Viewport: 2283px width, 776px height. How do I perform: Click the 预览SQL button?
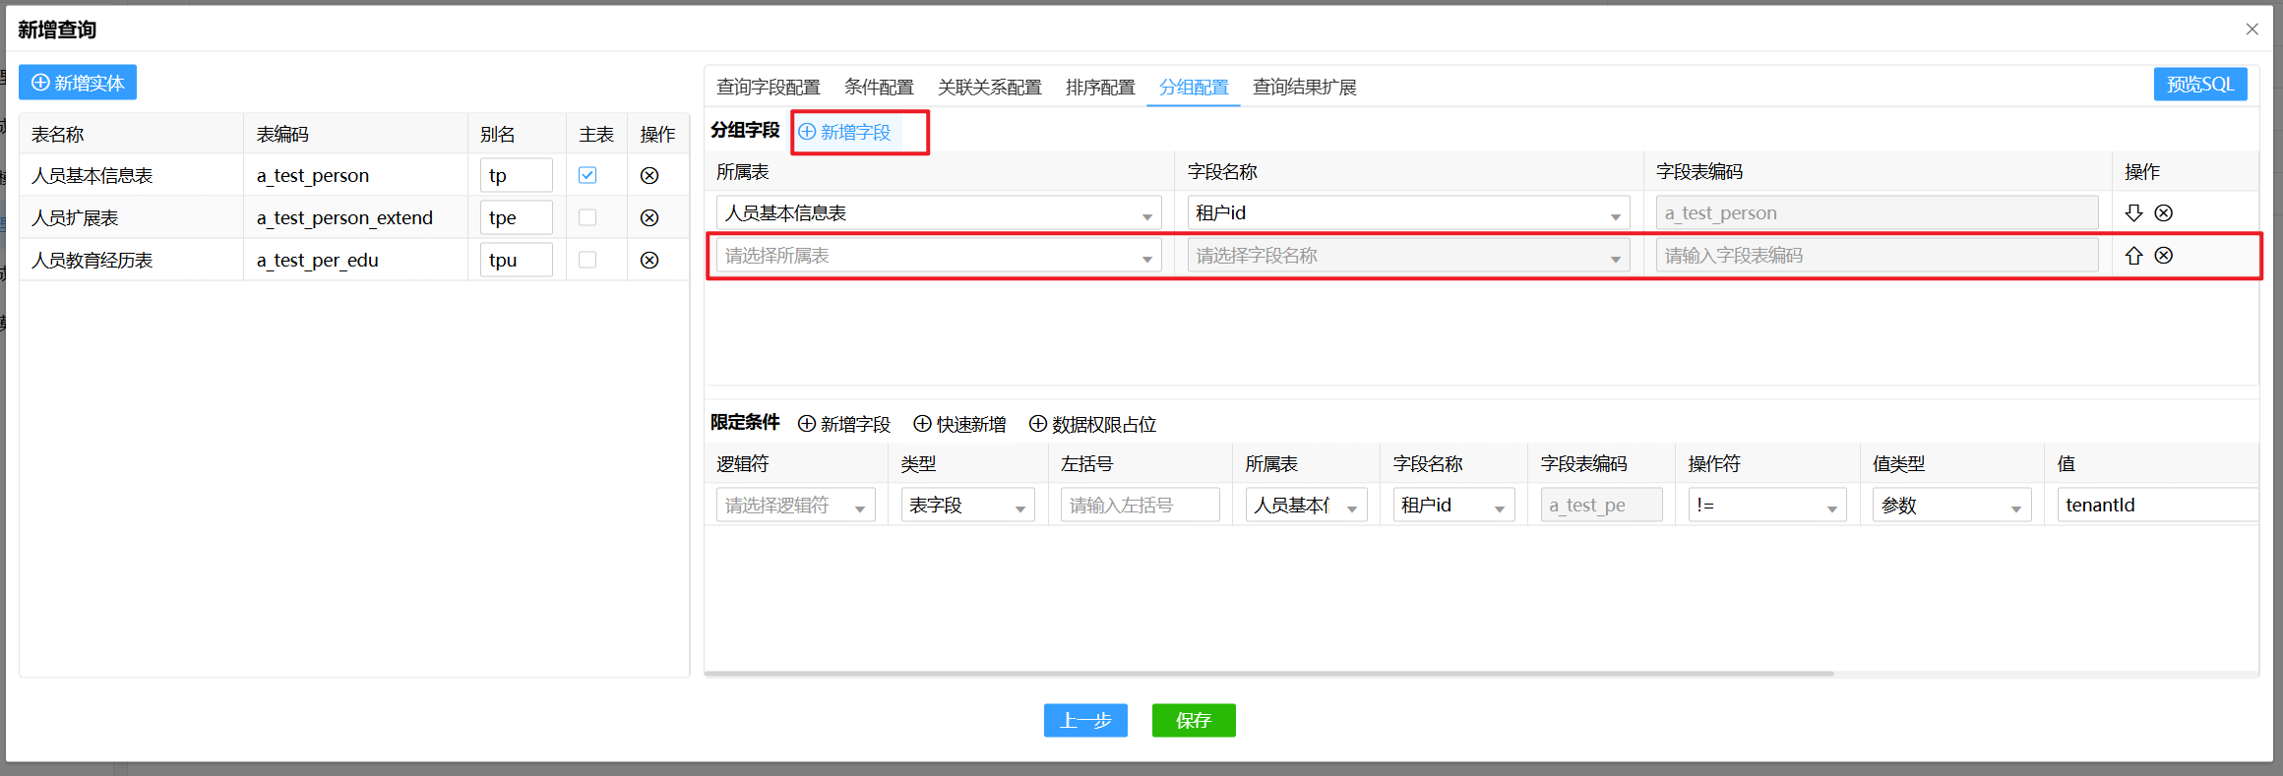[x=2199, y=85]
